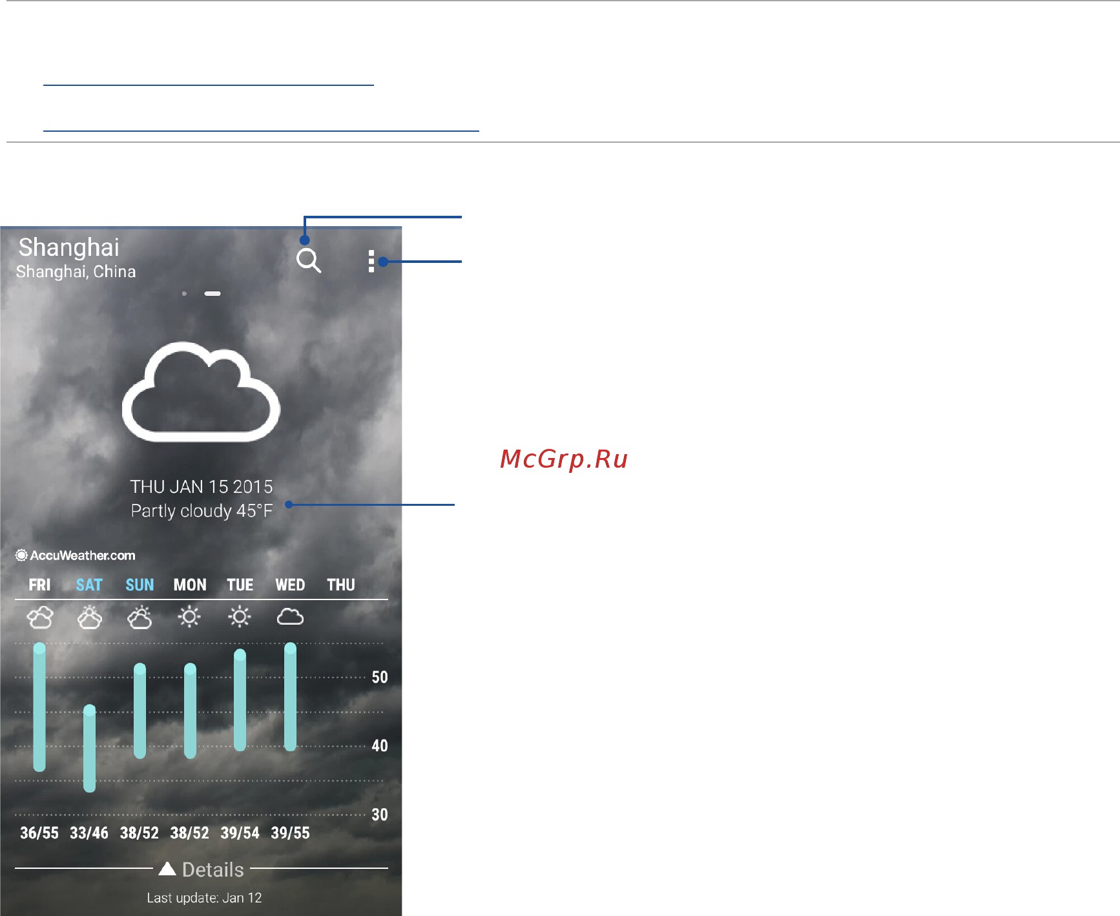The image size is (1120, 916).
Task: Click Saturday's weather icon
Action: [x=89, y=618]
